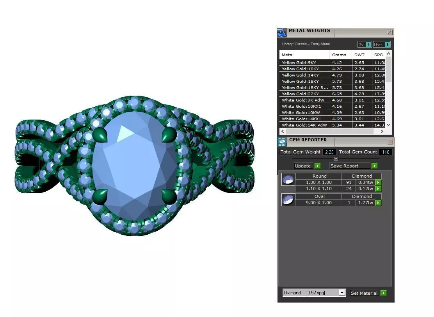434x317 pixels.
Task: Click the Round shape label
Action: point(319,176)
